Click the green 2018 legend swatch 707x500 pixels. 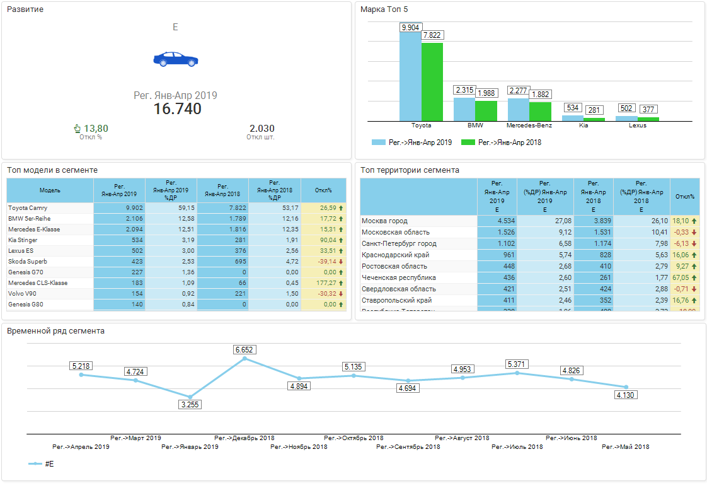(x=468, y=142)
